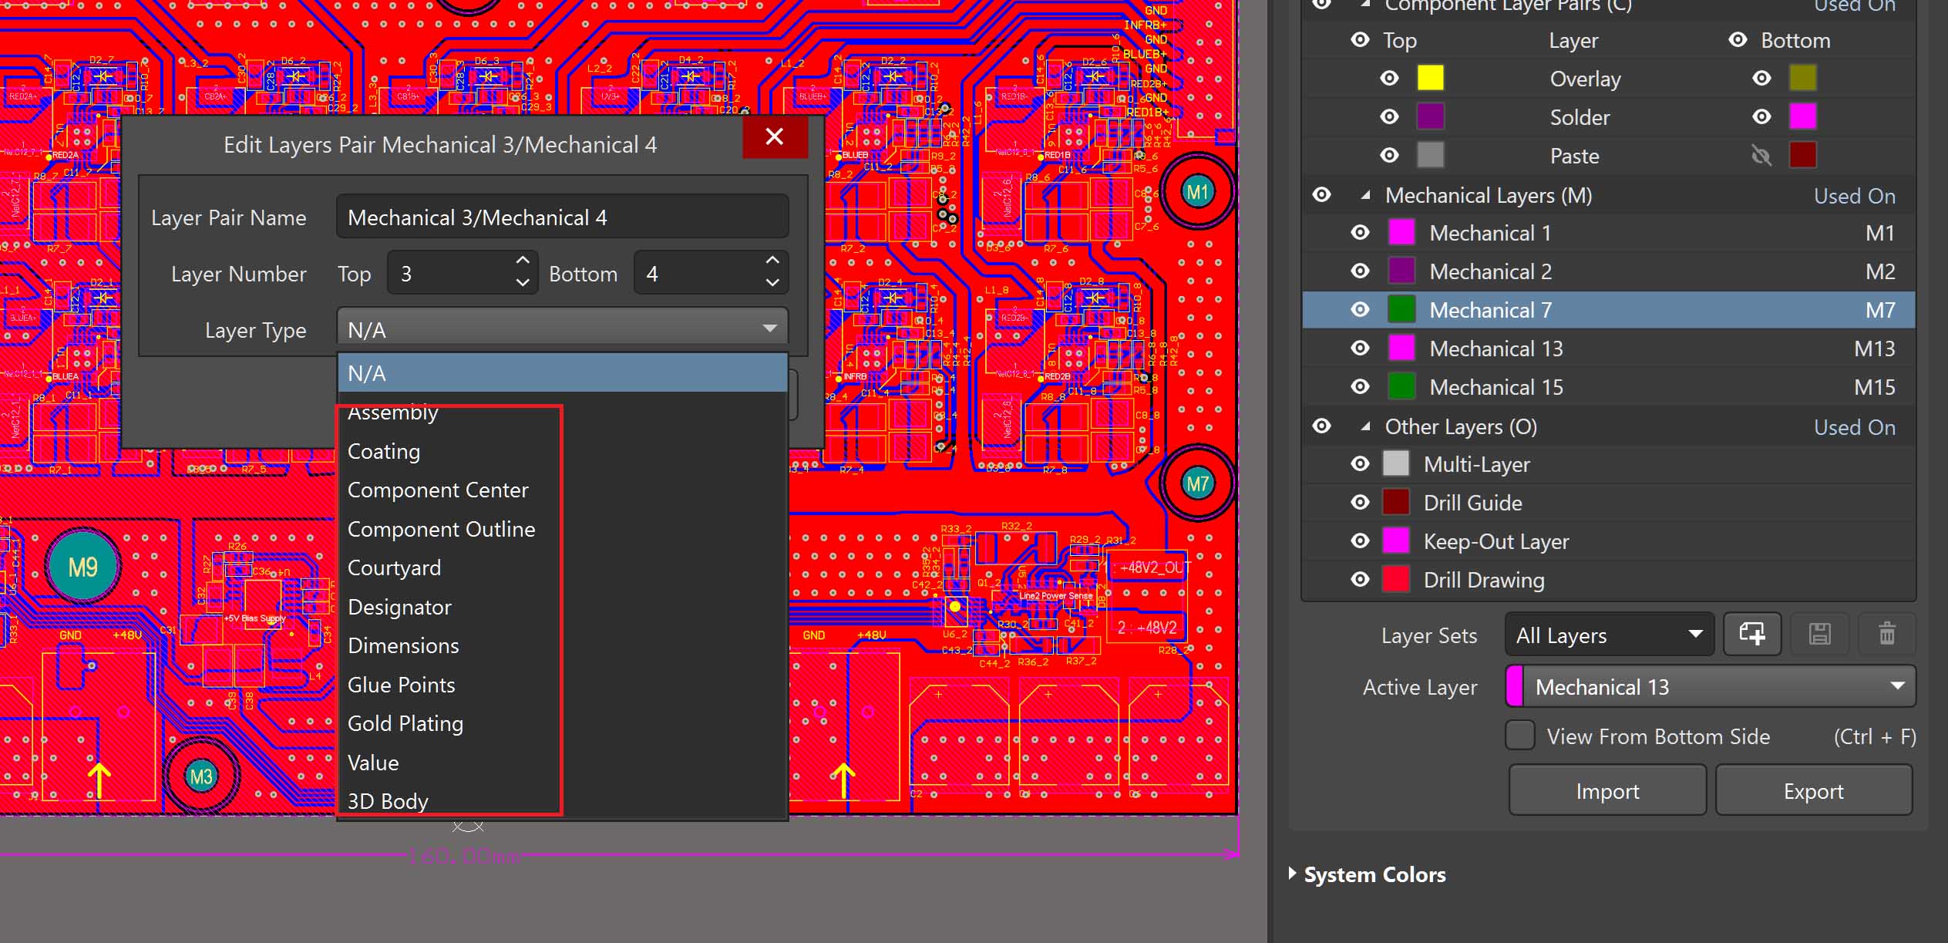This screenshot has height=943, width=1948.
Task: Hide the Keep-Out Layer
Action: click(1360, 541)
